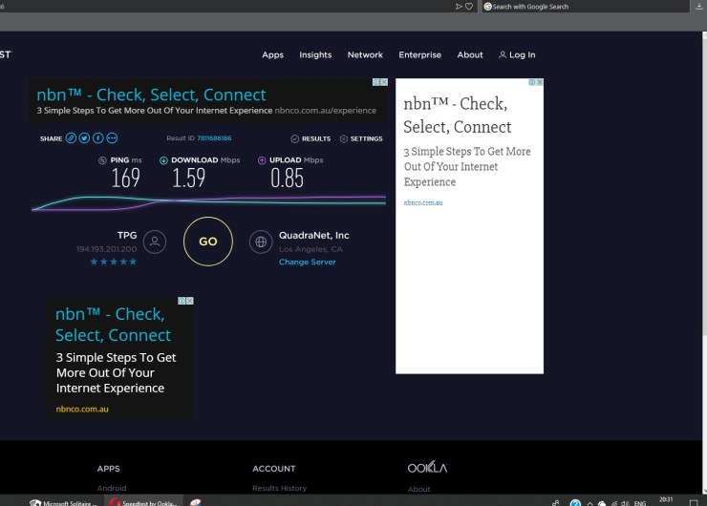Viewport: 707px width, 506px height.
Task: Close the top banner nbn ad
Action: click(384, 82)
